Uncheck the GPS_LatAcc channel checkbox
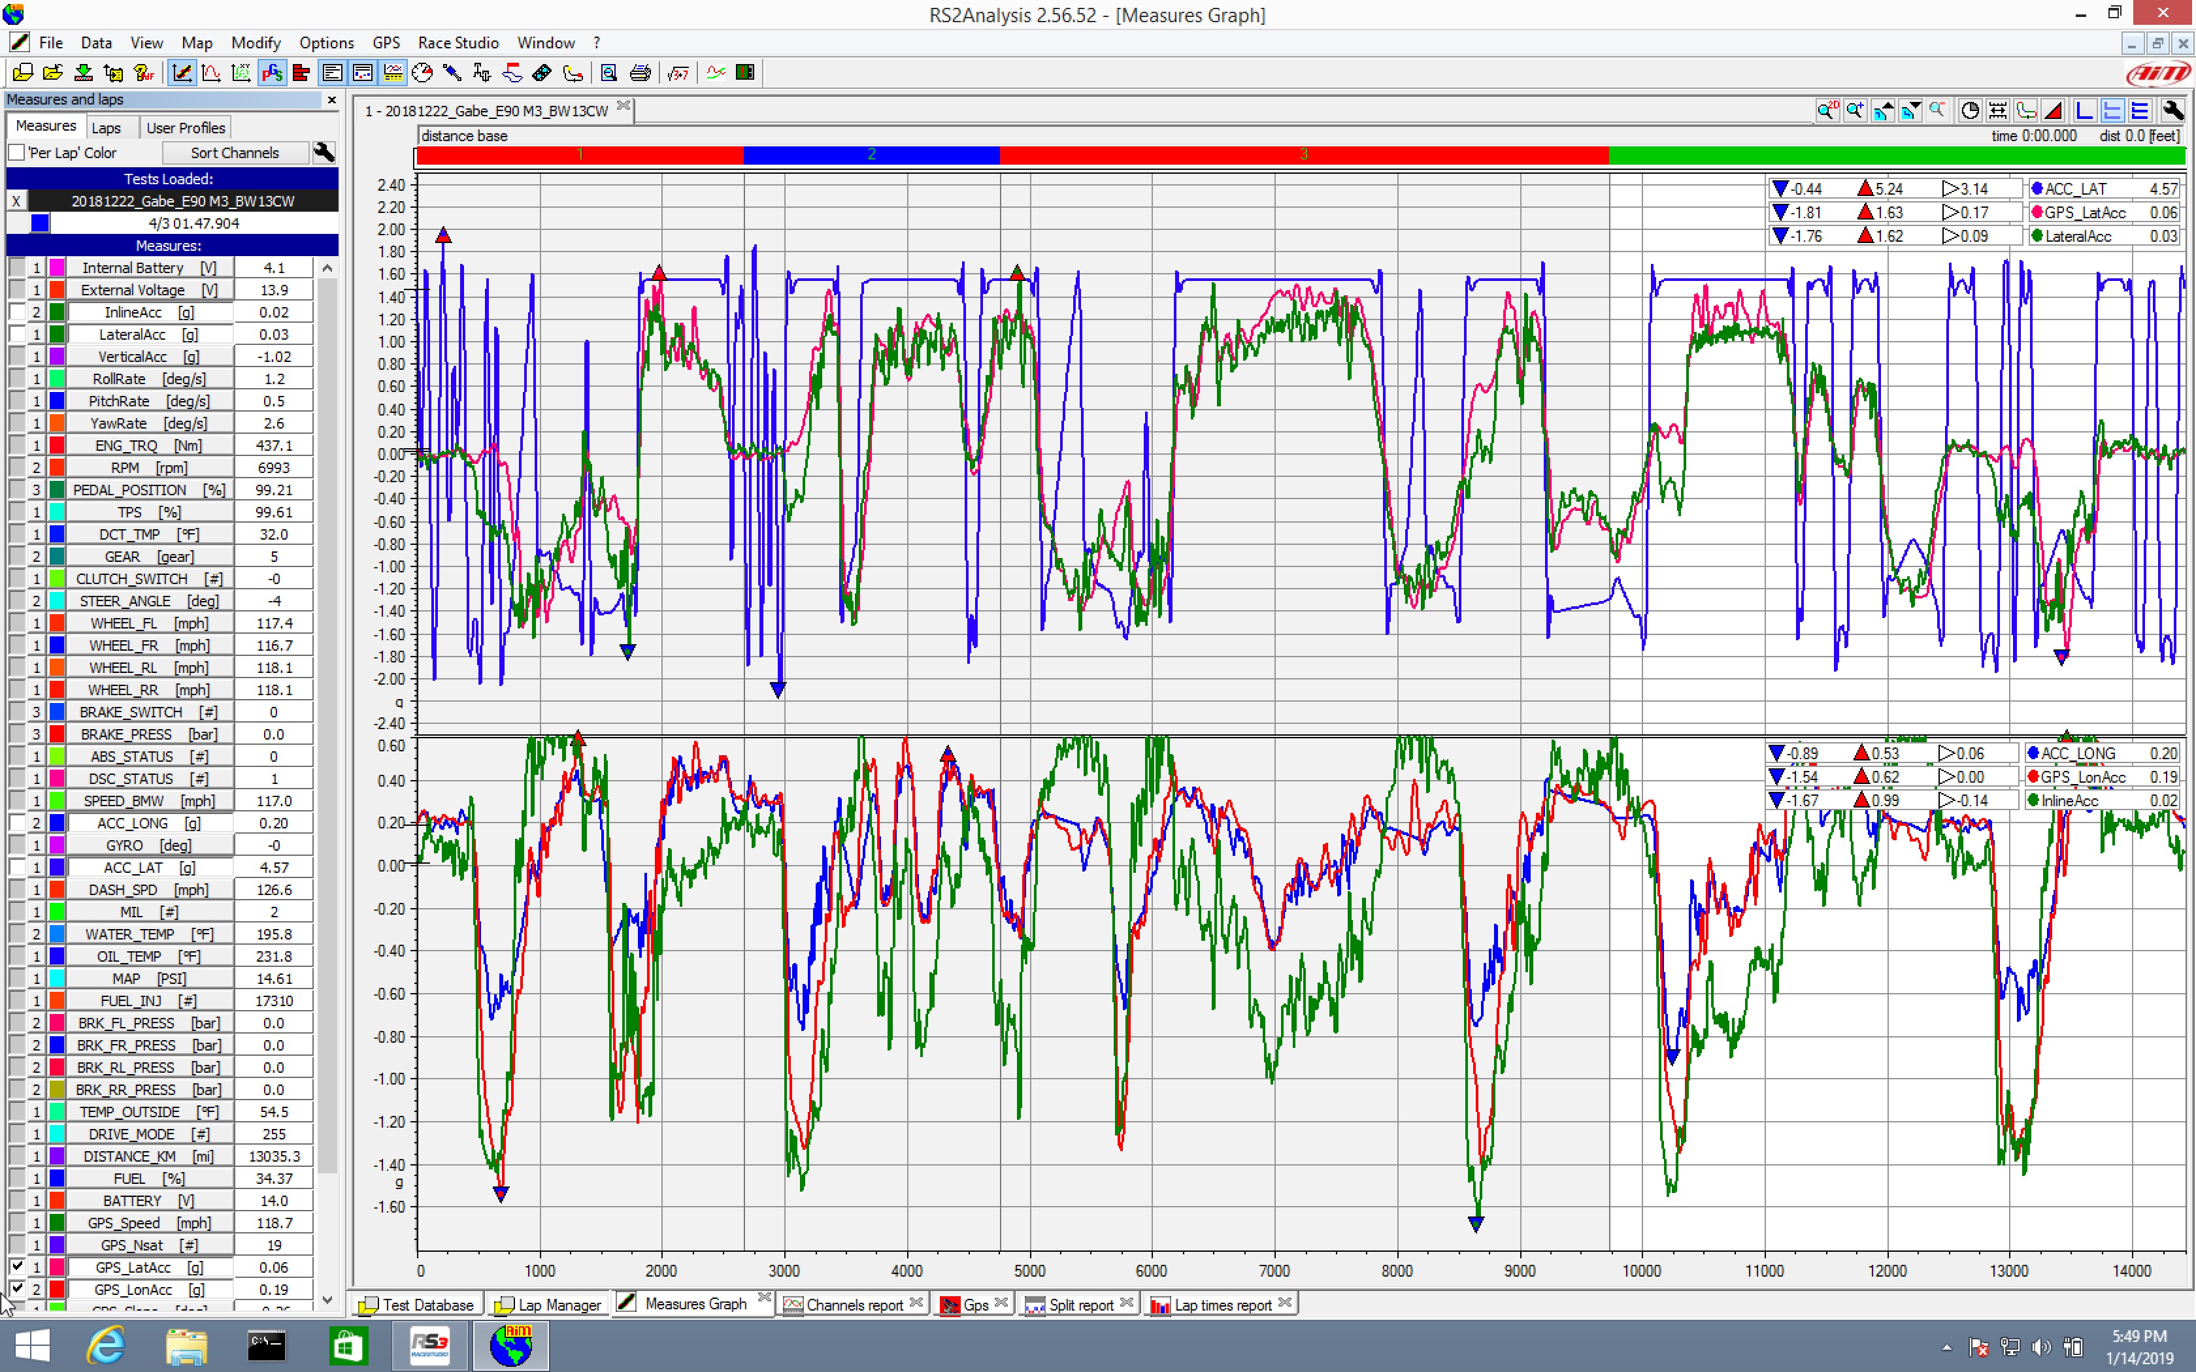 (17, 1267)
